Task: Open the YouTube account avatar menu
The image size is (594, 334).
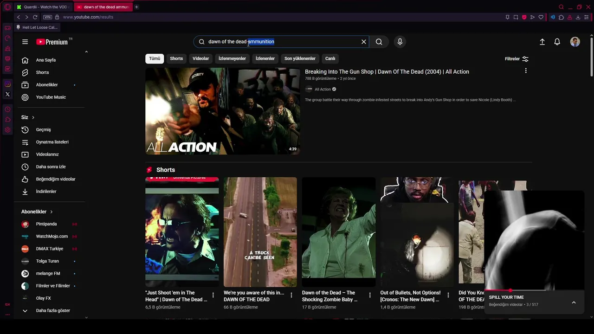Action: (x=575, y=42)
